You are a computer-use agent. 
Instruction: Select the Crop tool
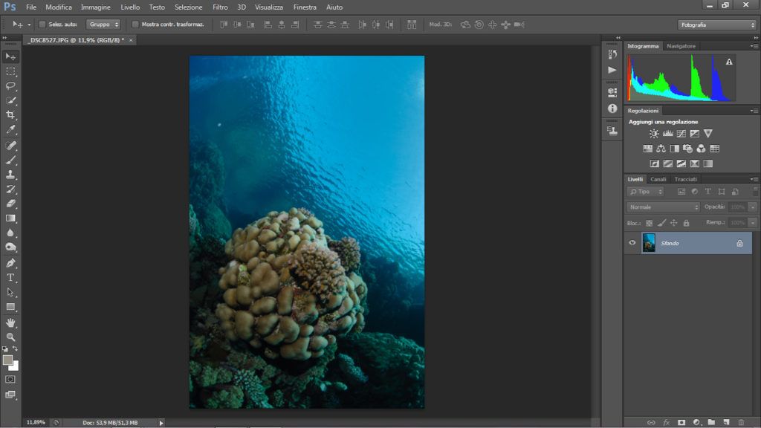(x=10, y=115)
